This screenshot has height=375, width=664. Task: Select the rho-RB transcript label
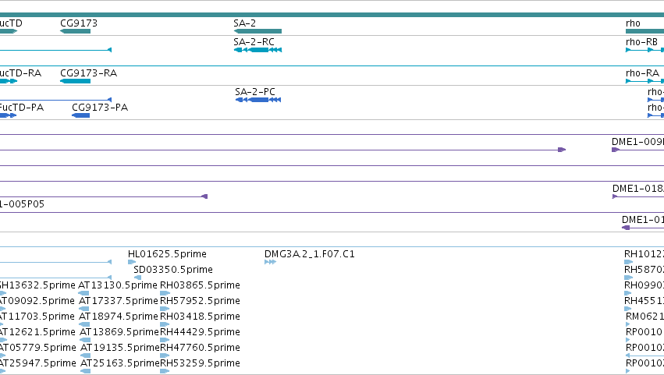641,42
